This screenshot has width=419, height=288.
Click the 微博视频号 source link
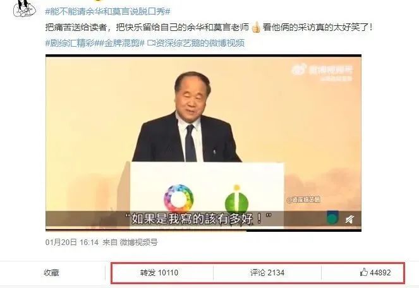(138, 243)
